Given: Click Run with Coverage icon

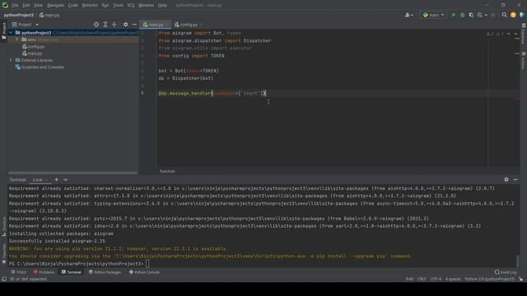Looking at the screenshot, I should tap(471, 15).
